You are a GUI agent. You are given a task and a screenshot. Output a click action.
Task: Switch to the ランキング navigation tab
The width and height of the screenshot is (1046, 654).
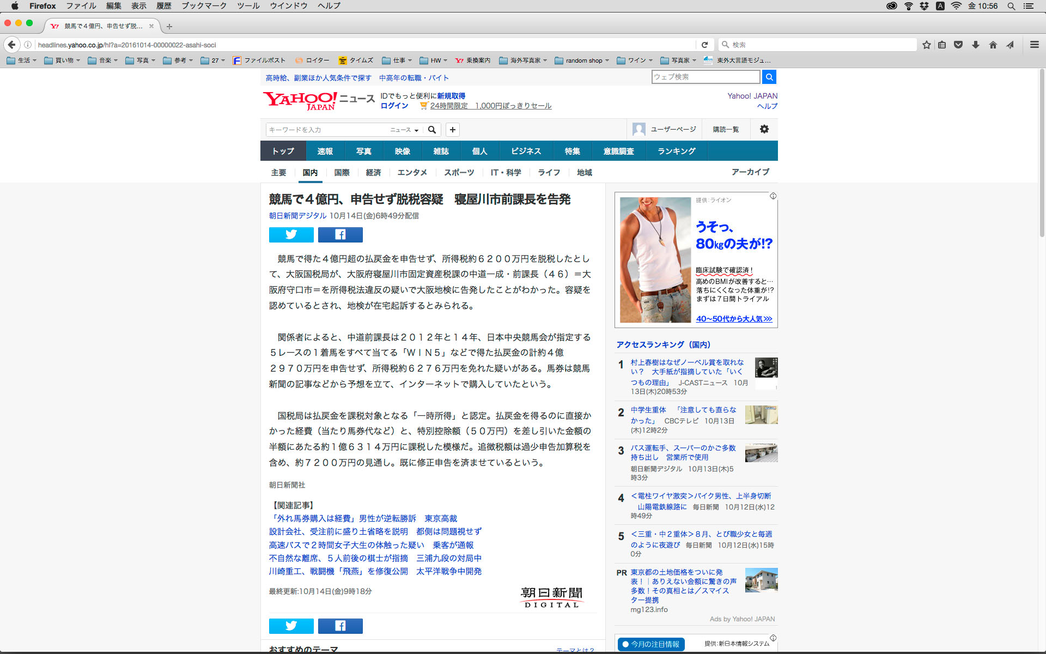tap(676, 151)
